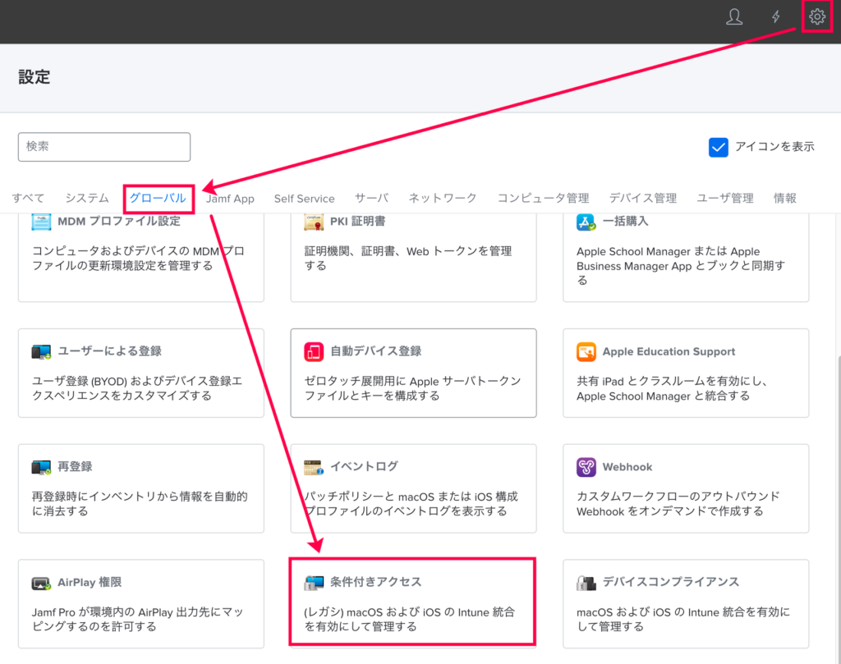
Task: Click the red 自動デバイス登録 icon
Action: coord(314,351)
